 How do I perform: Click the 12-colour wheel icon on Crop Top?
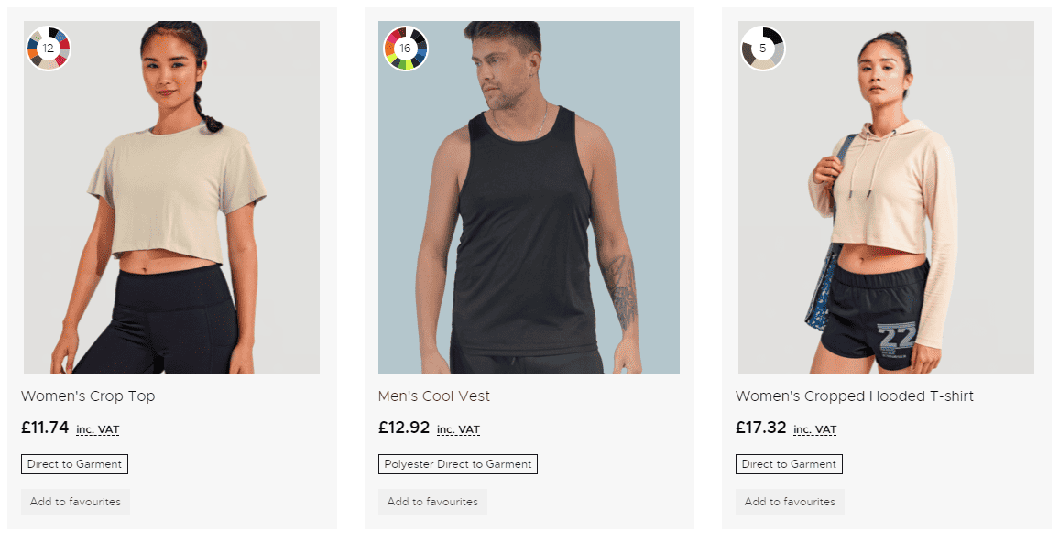pos(49,48)
